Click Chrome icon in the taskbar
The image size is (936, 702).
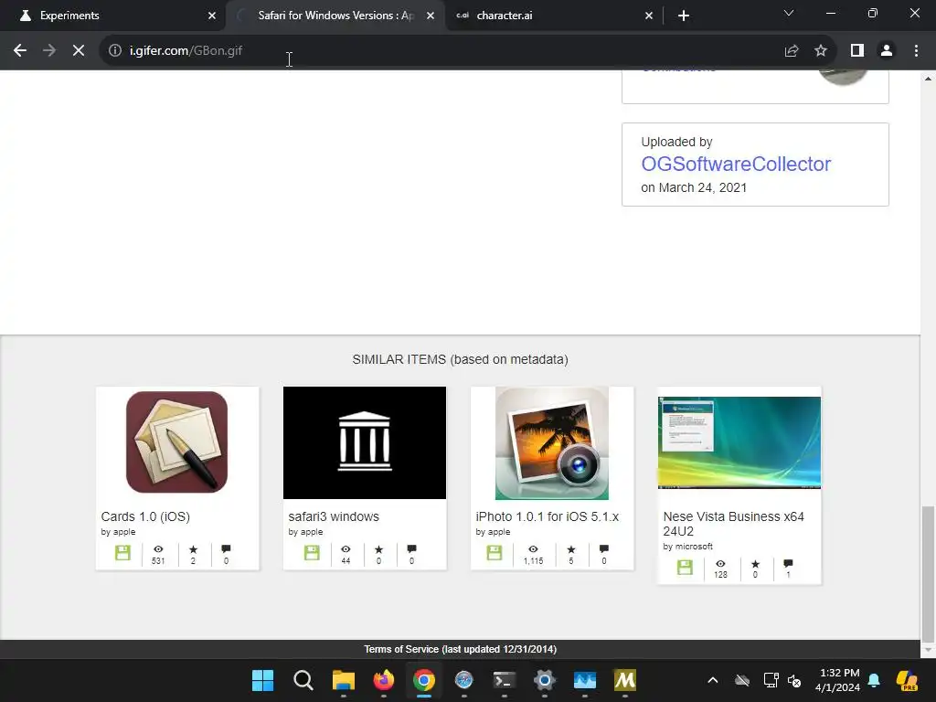pos(424,680)
